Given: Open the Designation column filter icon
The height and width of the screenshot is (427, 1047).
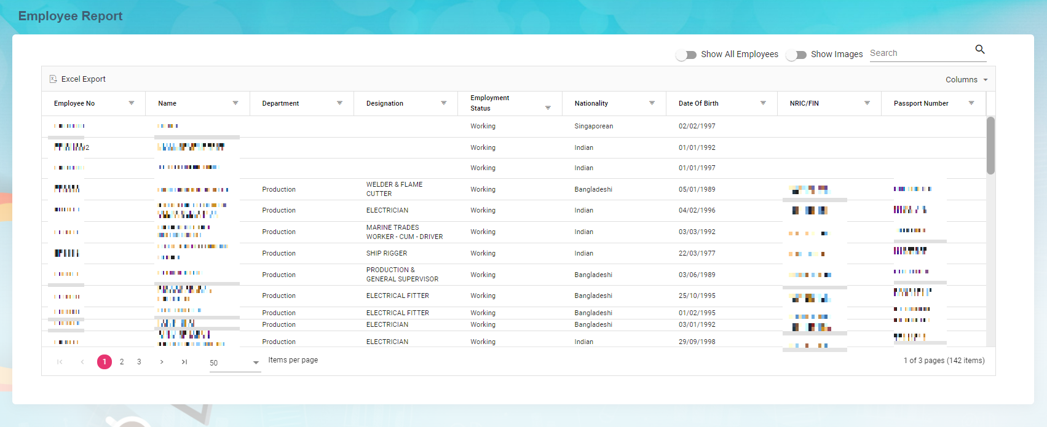Looking at the screenshot, I should click(x=444, y=103).
